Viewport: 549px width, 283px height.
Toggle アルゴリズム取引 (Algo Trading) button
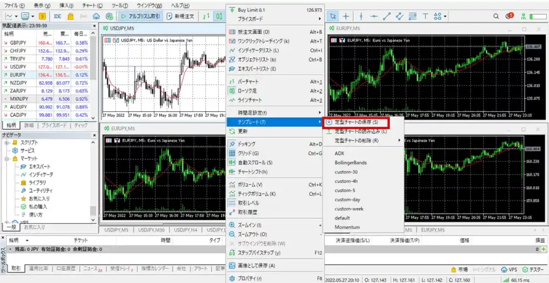click(140, 16)
